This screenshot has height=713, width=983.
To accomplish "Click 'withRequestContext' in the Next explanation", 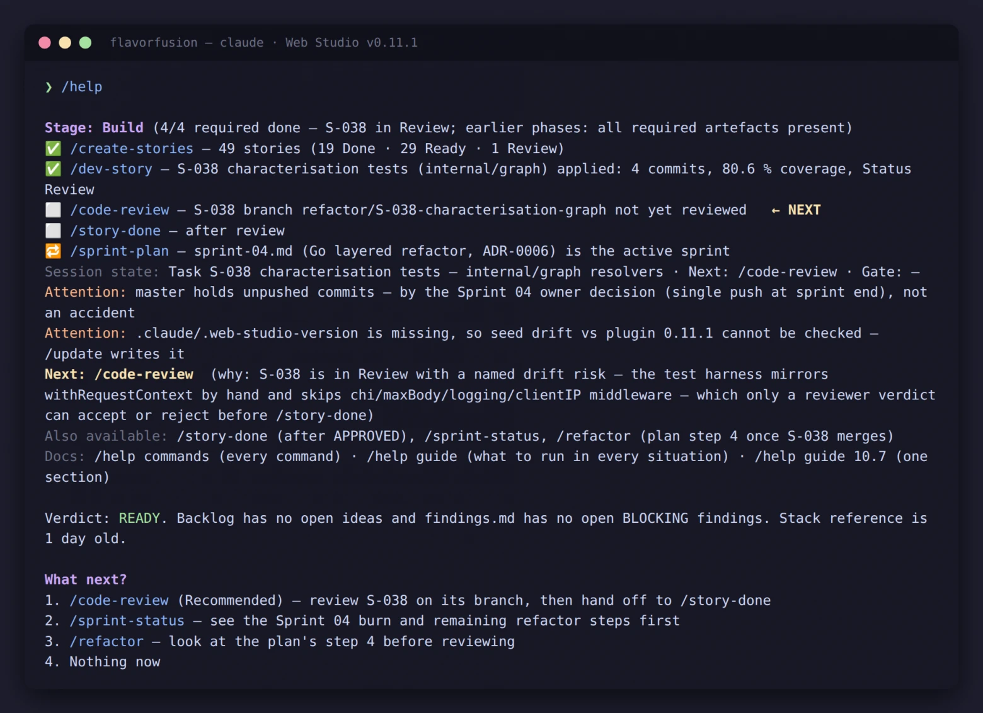I will tap(118, 396).
